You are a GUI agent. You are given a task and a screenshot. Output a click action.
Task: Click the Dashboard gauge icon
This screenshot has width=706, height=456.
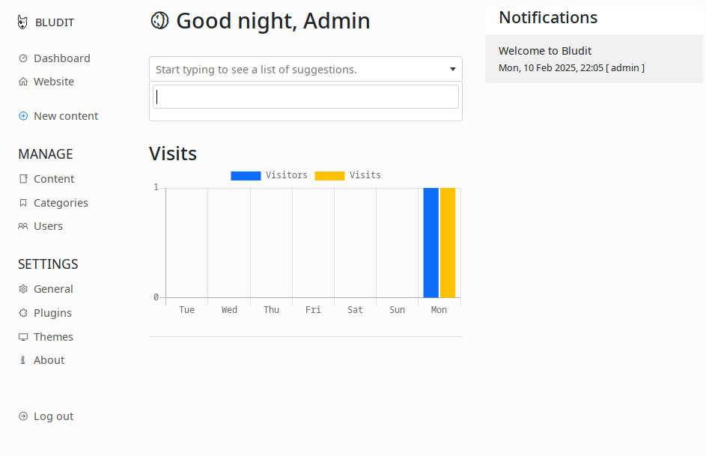[x=23, y=58]
